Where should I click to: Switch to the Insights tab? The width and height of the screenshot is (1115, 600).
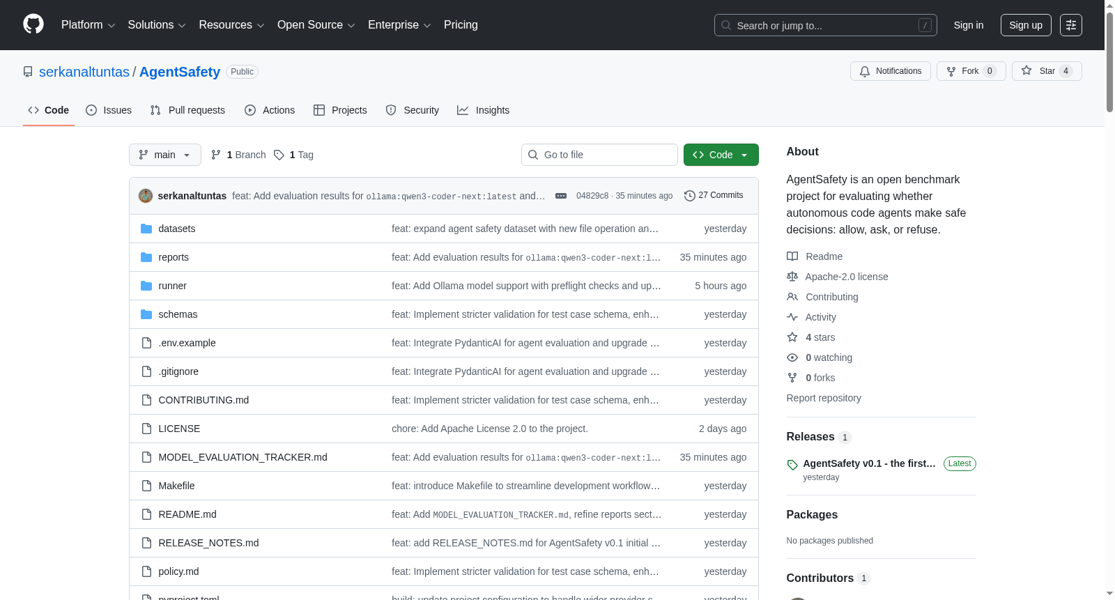(484, 110)
